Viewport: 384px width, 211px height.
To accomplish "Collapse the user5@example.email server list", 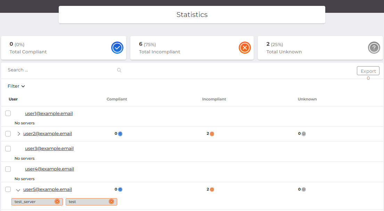I will coord(18,190).
